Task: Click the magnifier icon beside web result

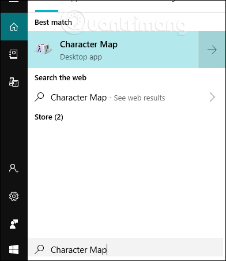Action: (40, 97)
